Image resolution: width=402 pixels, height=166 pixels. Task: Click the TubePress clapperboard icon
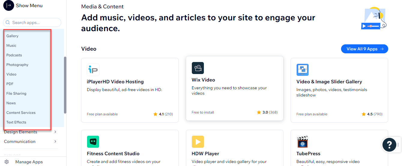tap(303, 142)
